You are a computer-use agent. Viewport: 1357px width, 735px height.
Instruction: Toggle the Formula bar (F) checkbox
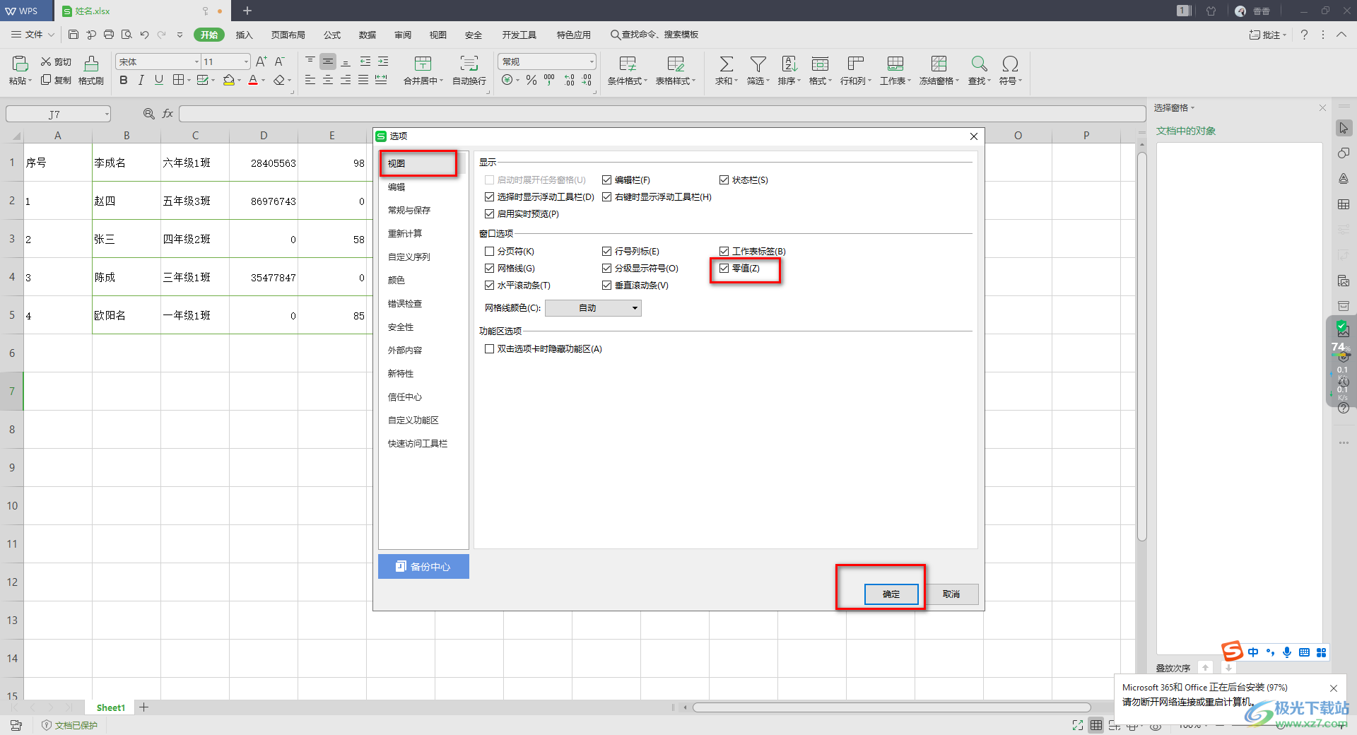tap(606, 180)
